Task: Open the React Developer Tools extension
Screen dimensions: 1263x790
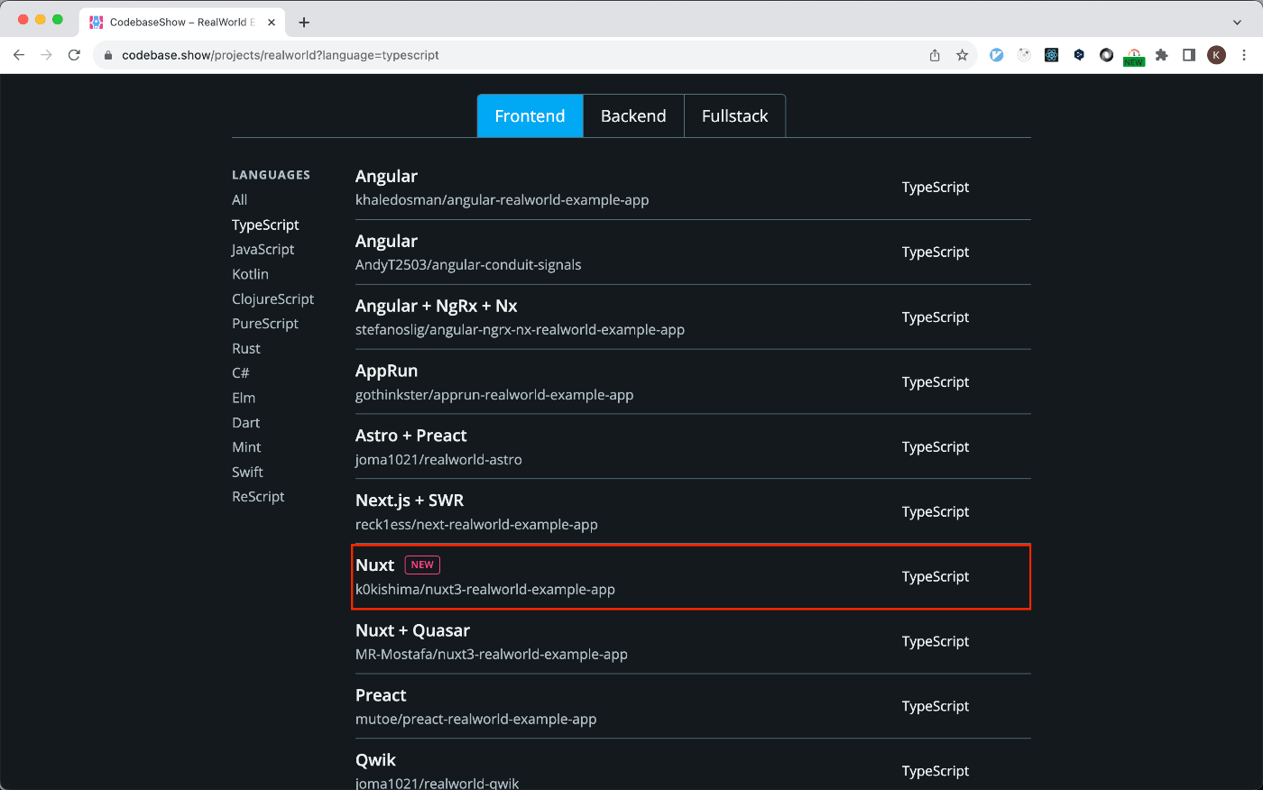Action: point(1051,55)
